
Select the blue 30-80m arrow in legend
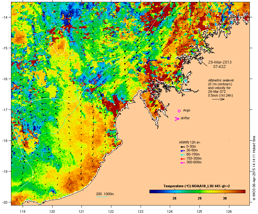click(x=182, y=151)
